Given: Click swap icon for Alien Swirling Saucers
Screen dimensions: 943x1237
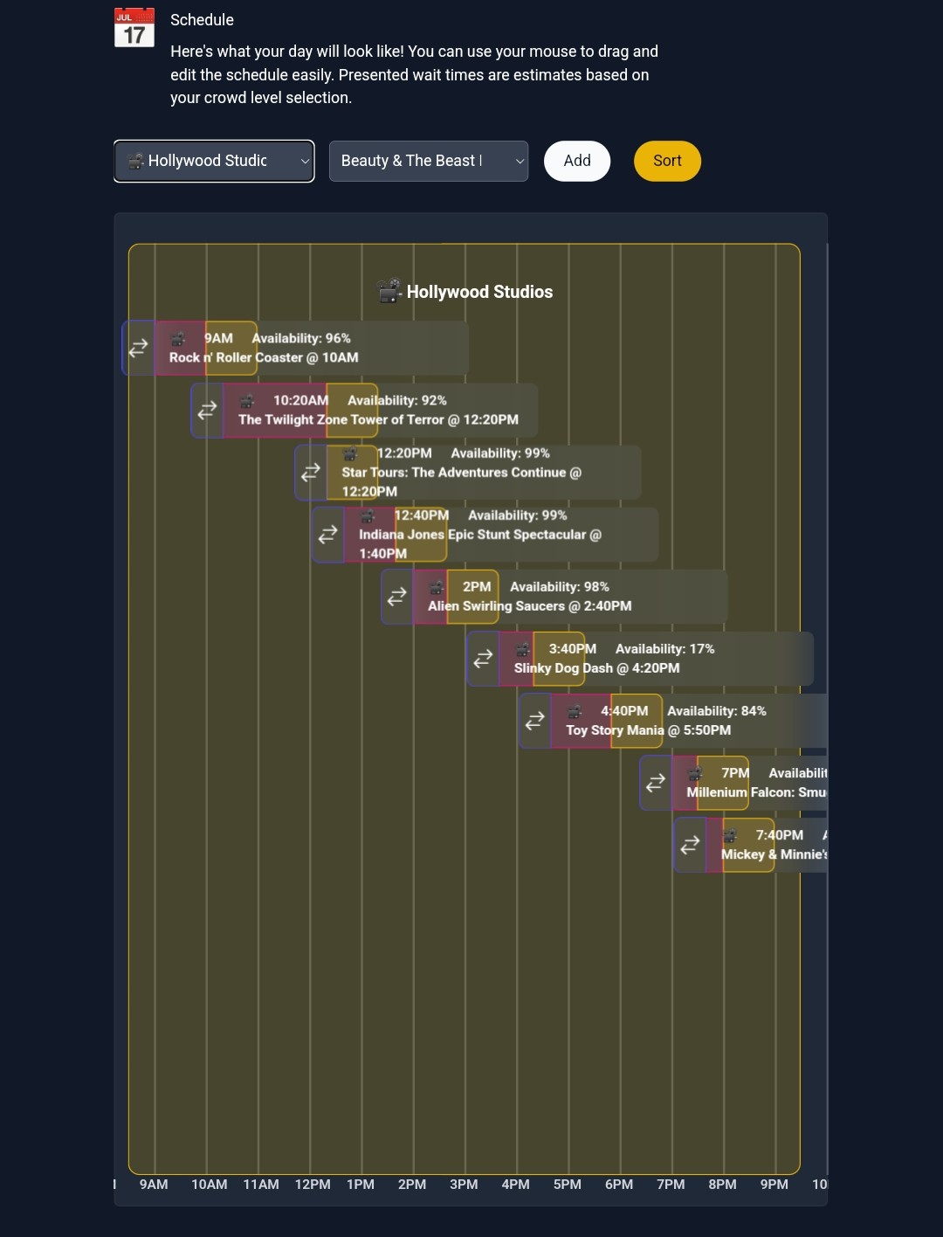Looking at the screenshot, I should coord(397,597).
